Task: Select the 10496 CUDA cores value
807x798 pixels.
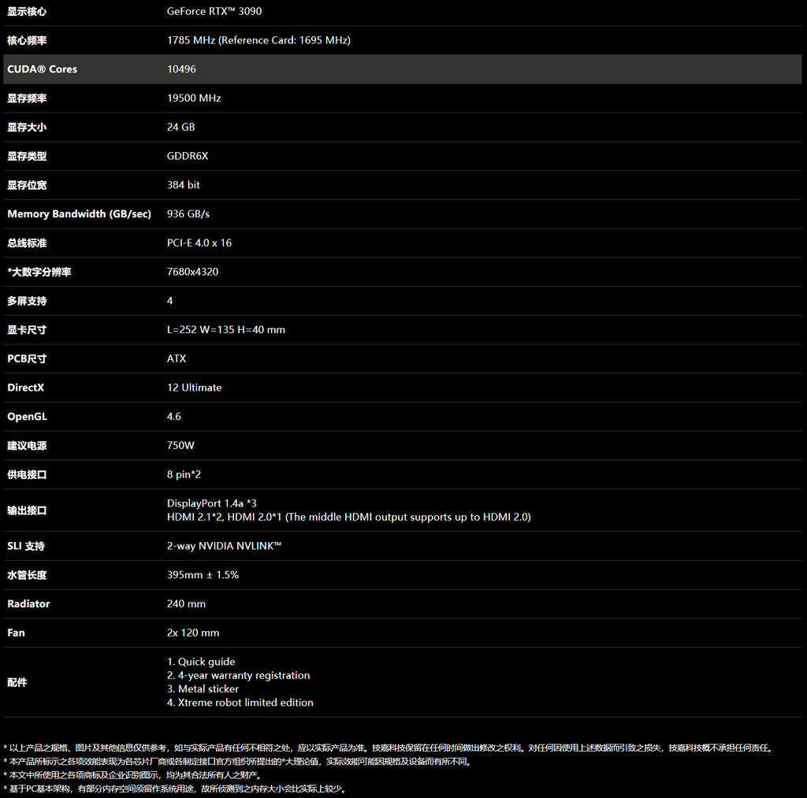Action: coord(181,69)
